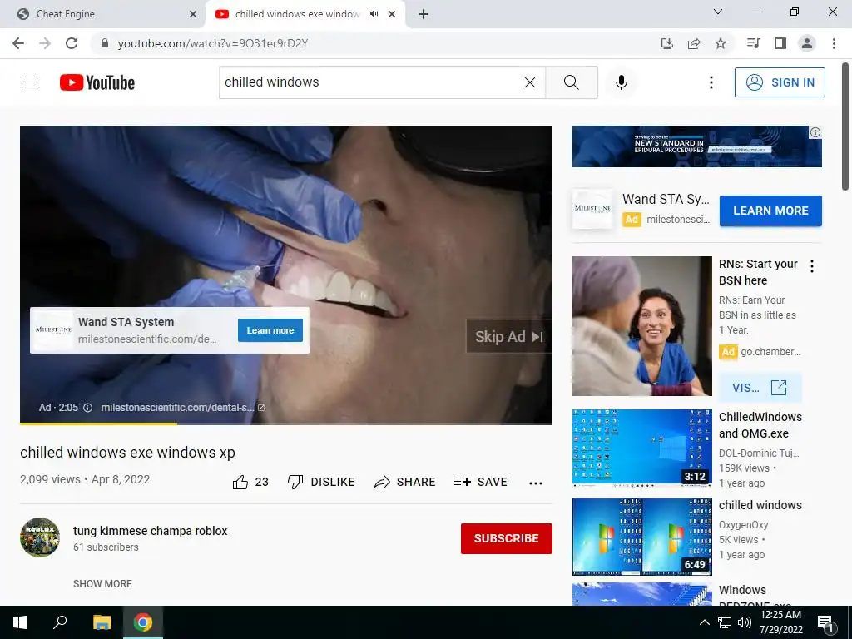Screen dimensions: 852x639
Task: Click the address bar URL
Action: (212, 43)
